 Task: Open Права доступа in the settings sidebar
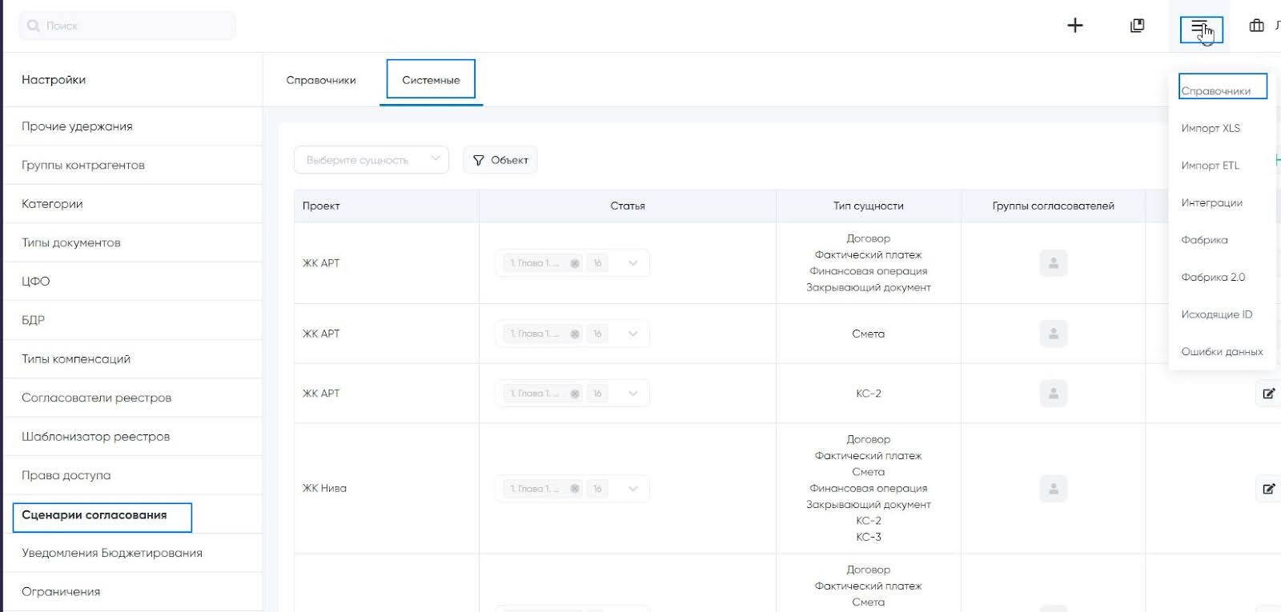[66, 475]
